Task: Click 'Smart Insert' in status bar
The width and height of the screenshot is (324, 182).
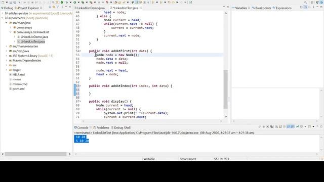Action: point(188,159)
